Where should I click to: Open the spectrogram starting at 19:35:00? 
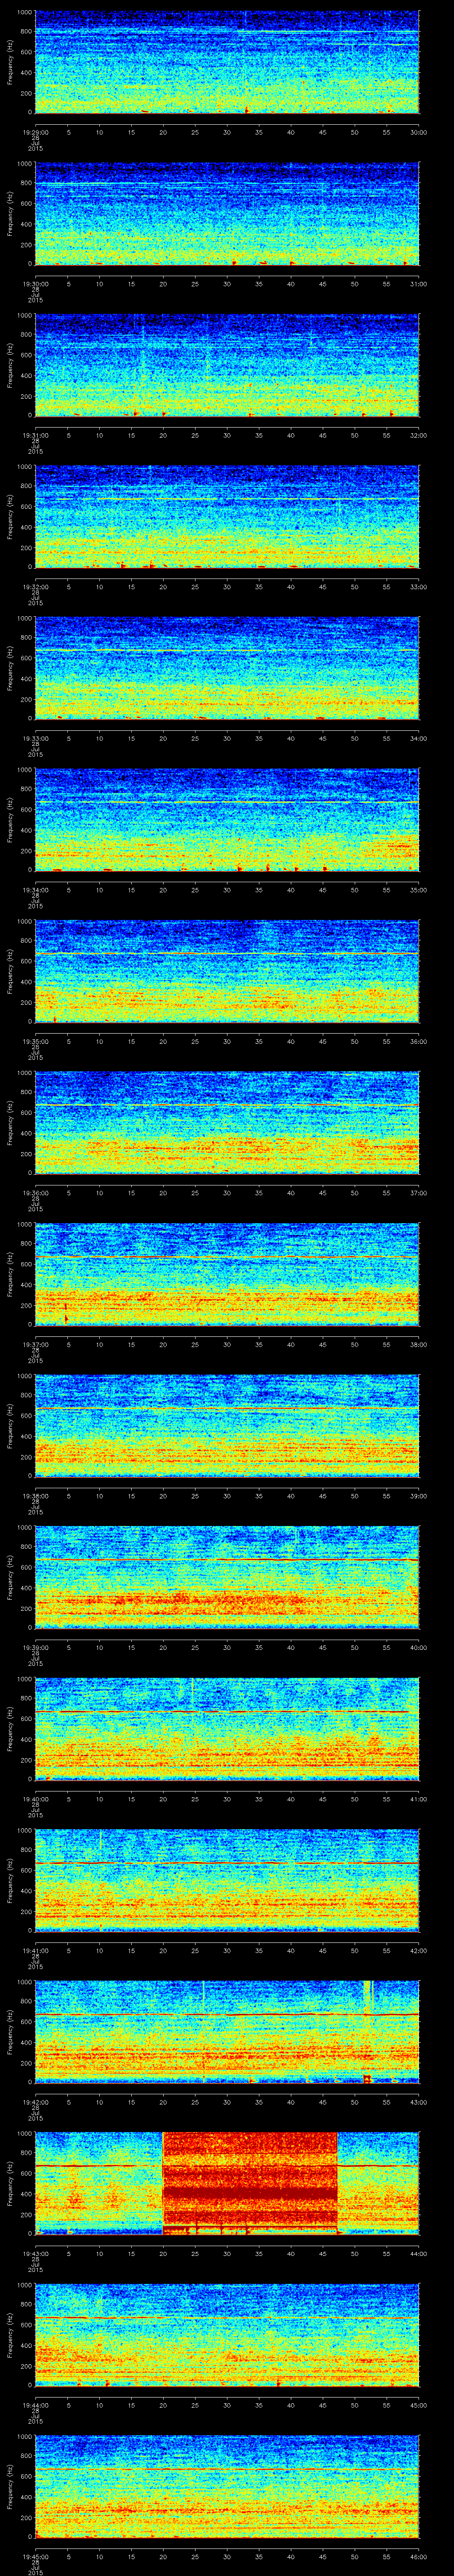pos(227,971)
